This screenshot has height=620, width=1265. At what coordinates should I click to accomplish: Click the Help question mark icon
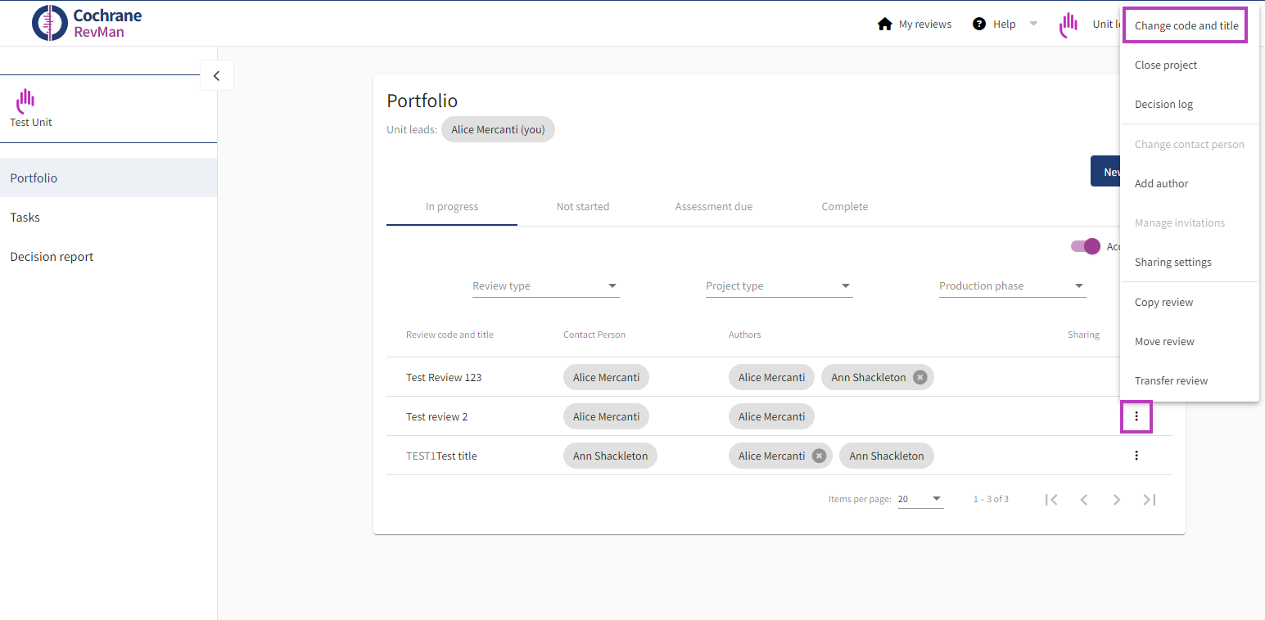tap(978, 24)
